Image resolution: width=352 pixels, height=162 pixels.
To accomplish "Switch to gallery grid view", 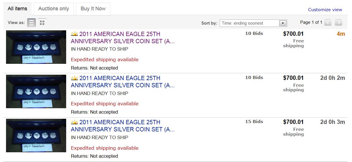I will (x=42, y=23).
